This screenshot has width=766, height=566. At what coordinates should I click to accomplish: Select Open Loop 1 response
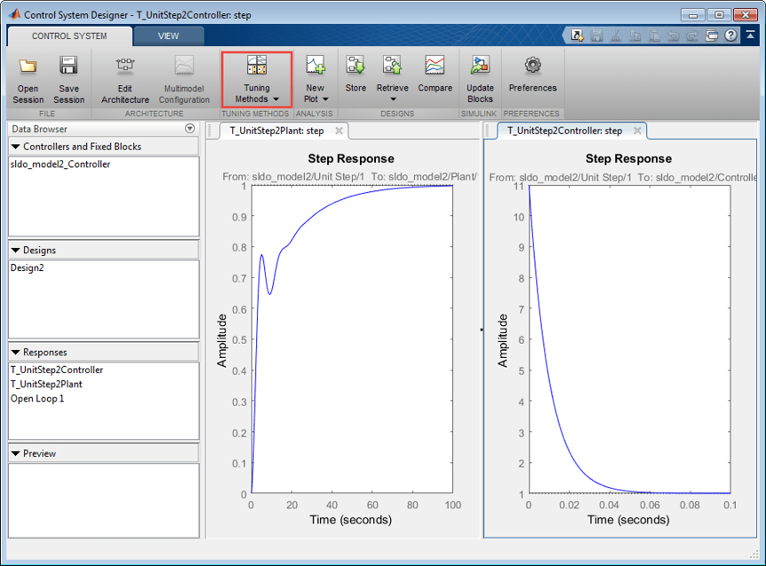[37, 399]
